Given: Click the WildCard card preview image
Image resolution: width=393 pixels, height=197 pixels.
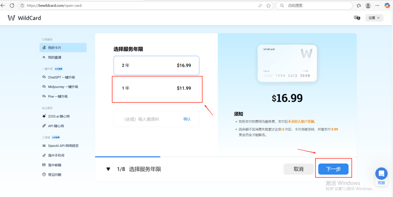Looking at the screenshot, I should (287, 63).
